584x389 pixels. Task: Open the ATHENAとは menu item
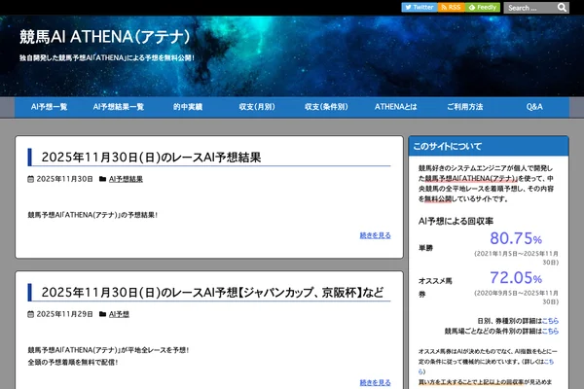(395, 107)
